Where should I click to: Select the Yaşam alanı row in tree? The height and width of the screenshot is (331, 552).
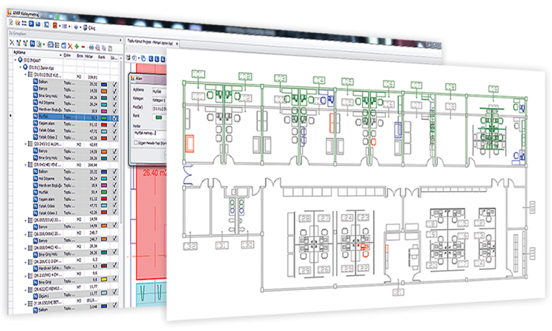coord(49,122)
